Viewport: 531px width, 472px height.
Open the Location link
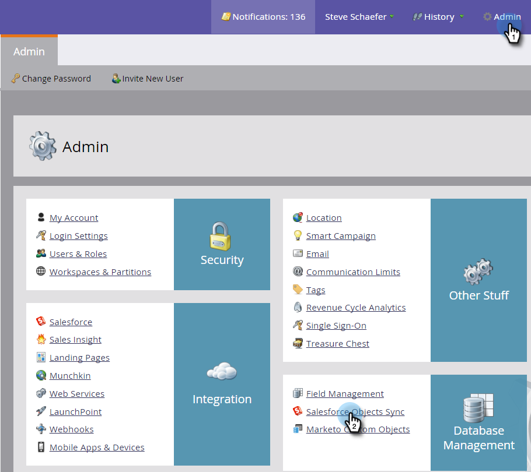point(324,218)
